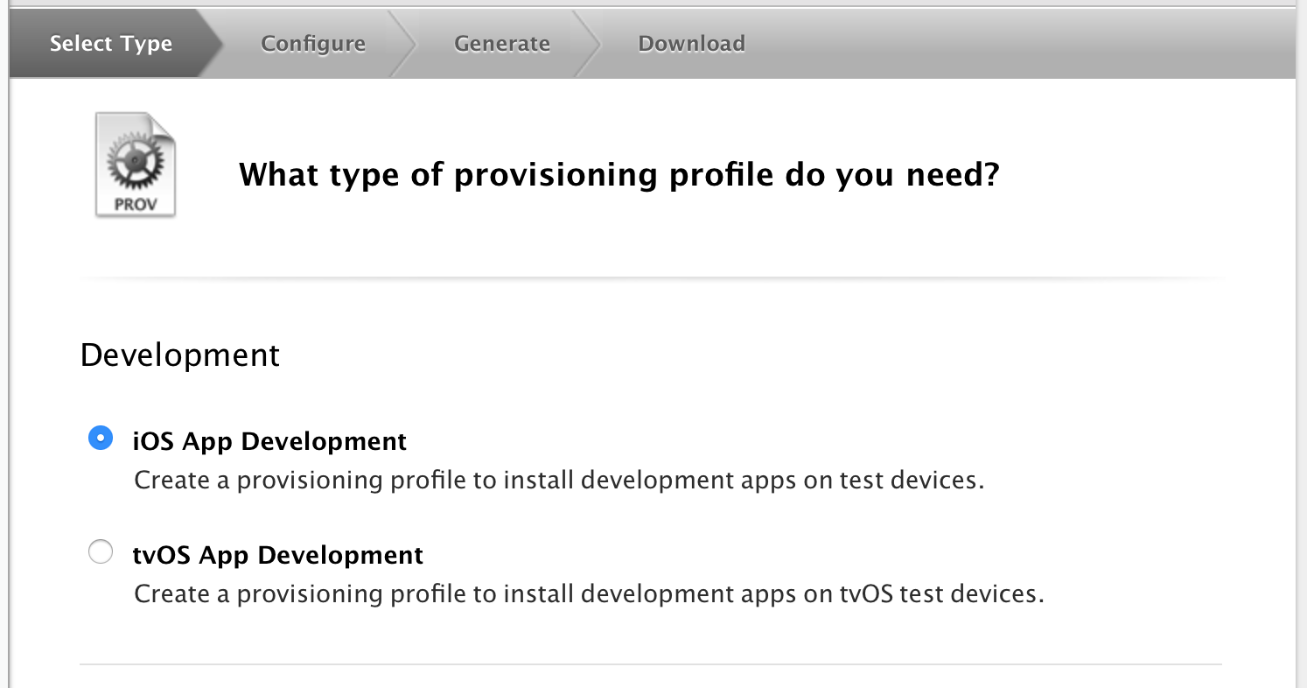Click the 'What type of provisioning profile' heading
The width and height of the screenshot is (1307, 688).
(x=619, y=175)
